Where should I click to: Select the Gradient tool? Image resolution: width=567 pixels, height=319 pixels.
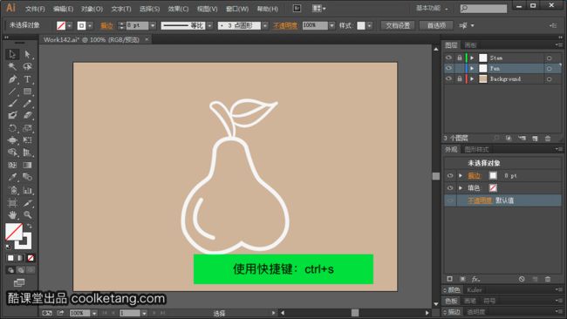[x=27, y=165]
